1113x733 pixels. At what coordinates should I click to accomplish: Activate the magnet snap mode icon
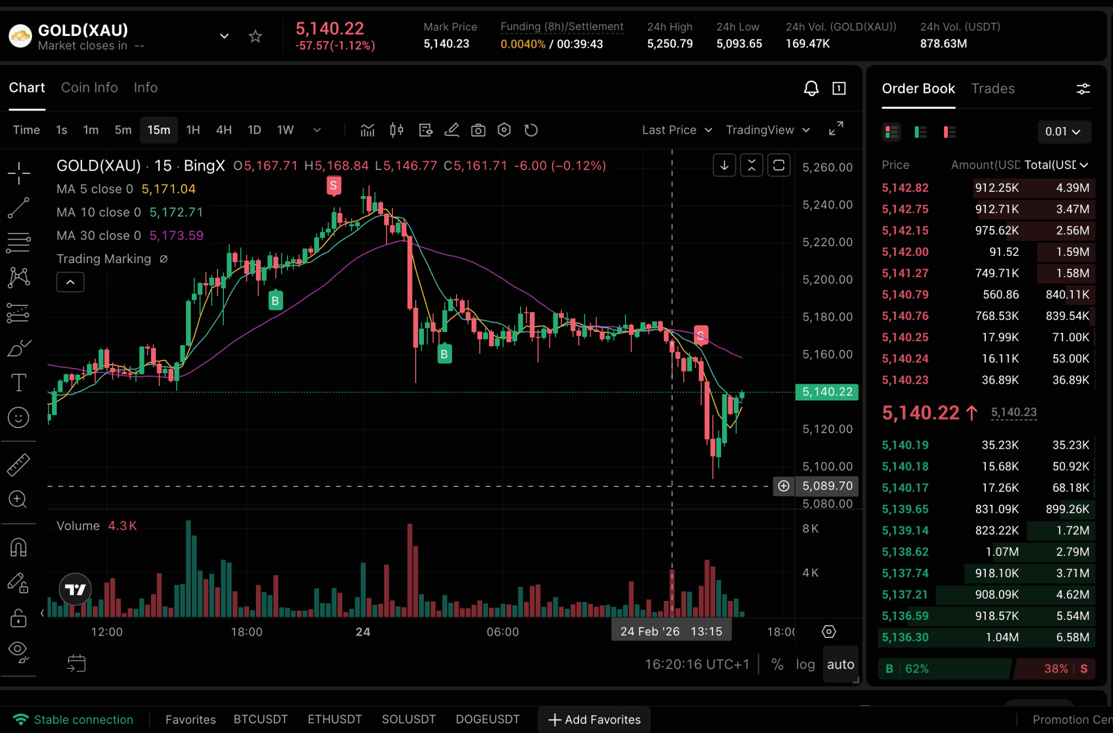click(18, 547)
